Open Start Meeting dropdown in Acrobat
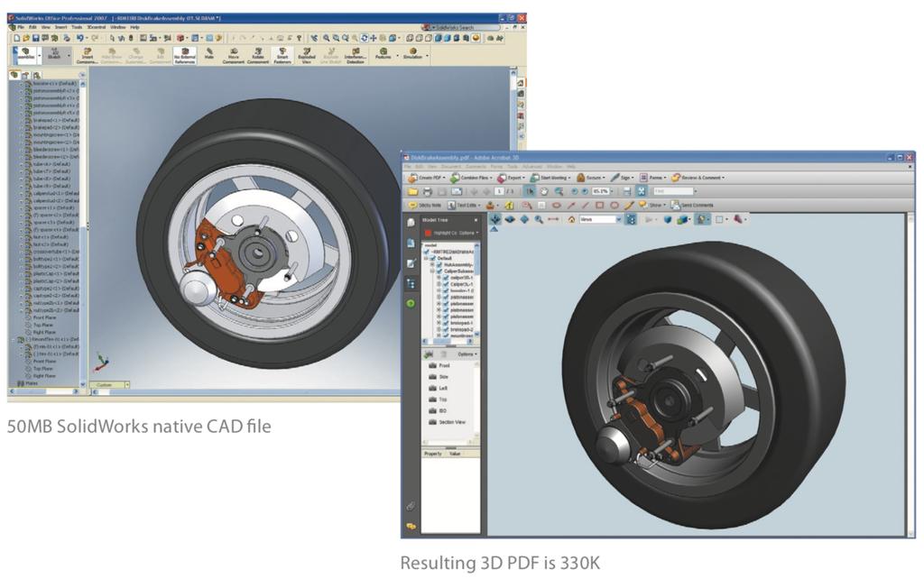The image size is (924, 588). click(550, 178)
